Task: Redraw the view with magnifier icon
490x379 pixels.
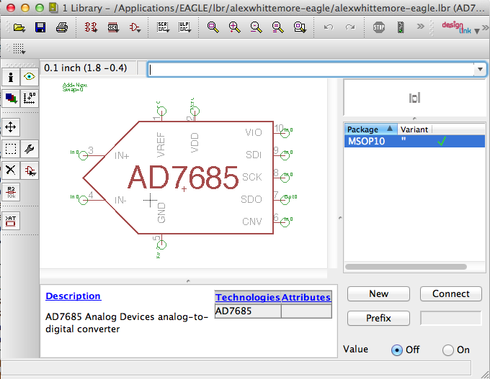Action: click(x=277, y=27)
